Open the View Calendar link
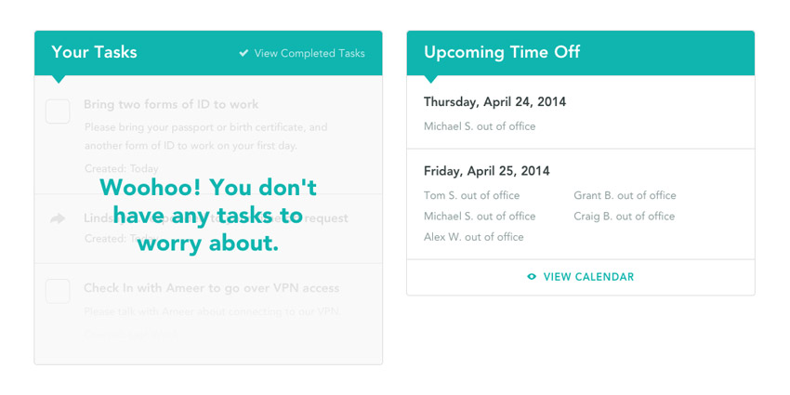The image size is (790, 395). click(588, 277)
